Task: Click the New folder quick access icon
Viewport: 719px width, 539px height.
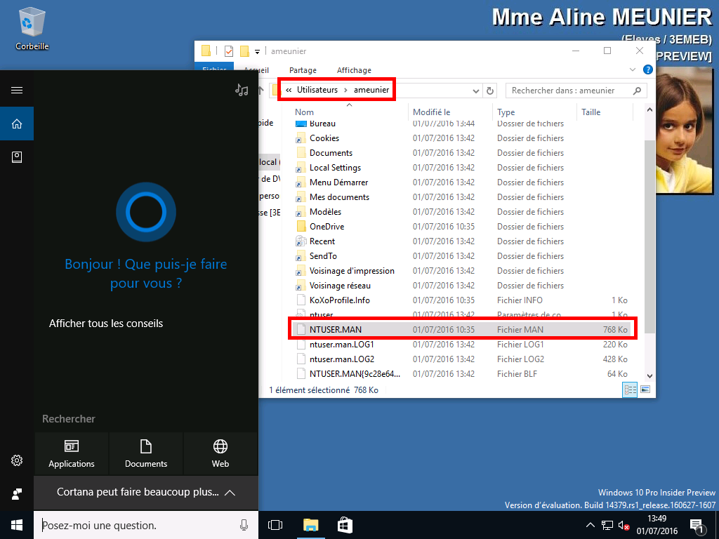Action: point(244,51)
